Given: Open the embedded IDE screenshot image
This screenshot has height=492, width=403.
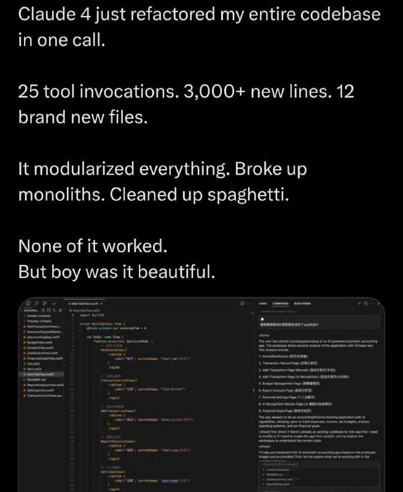Looking at the screenshot, I should click(x=202, y=394).
